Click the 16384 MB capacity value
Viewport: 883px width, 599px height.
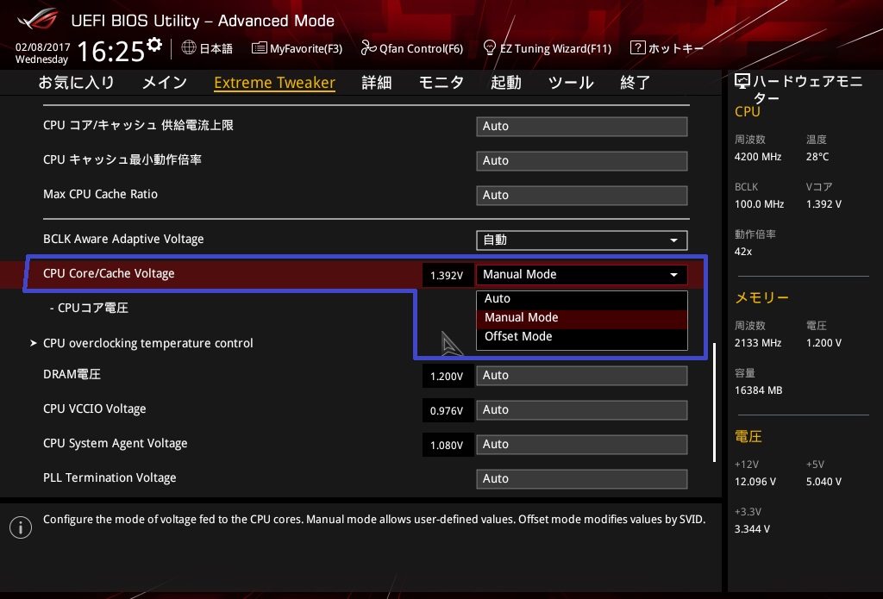point(758,390)
